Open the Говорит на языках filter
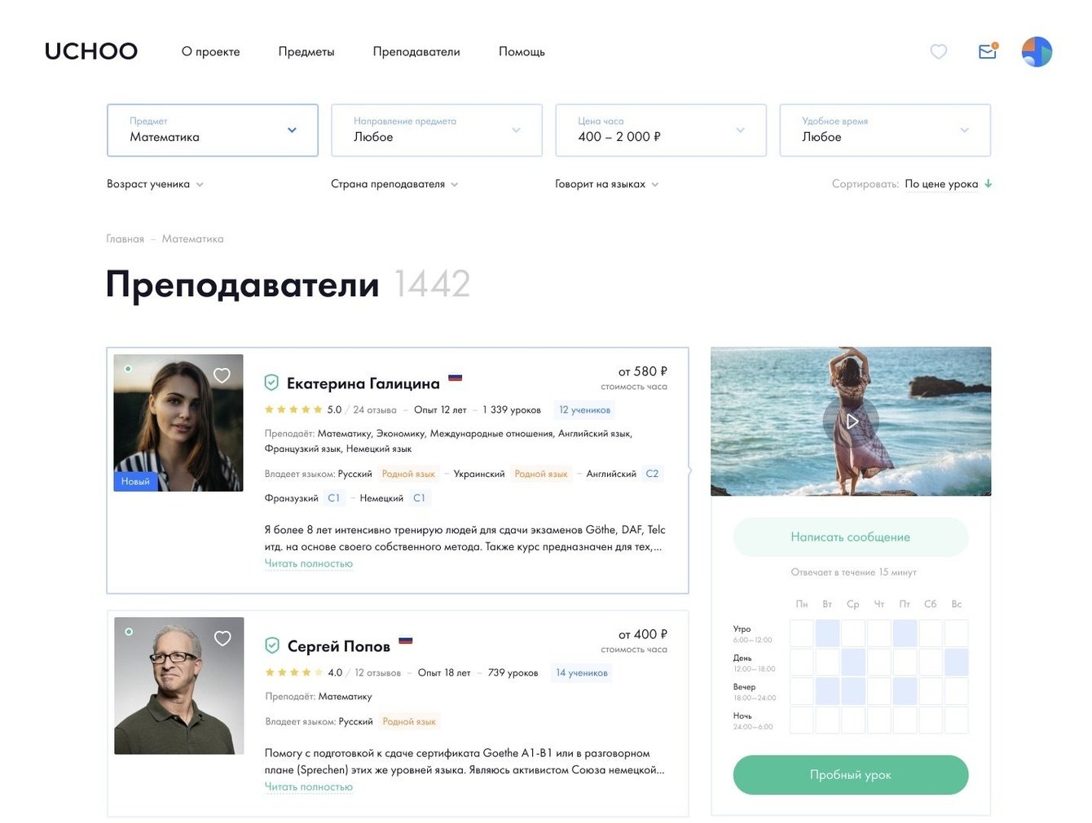This screenshot has height=823, width=1092. (607, 184)
